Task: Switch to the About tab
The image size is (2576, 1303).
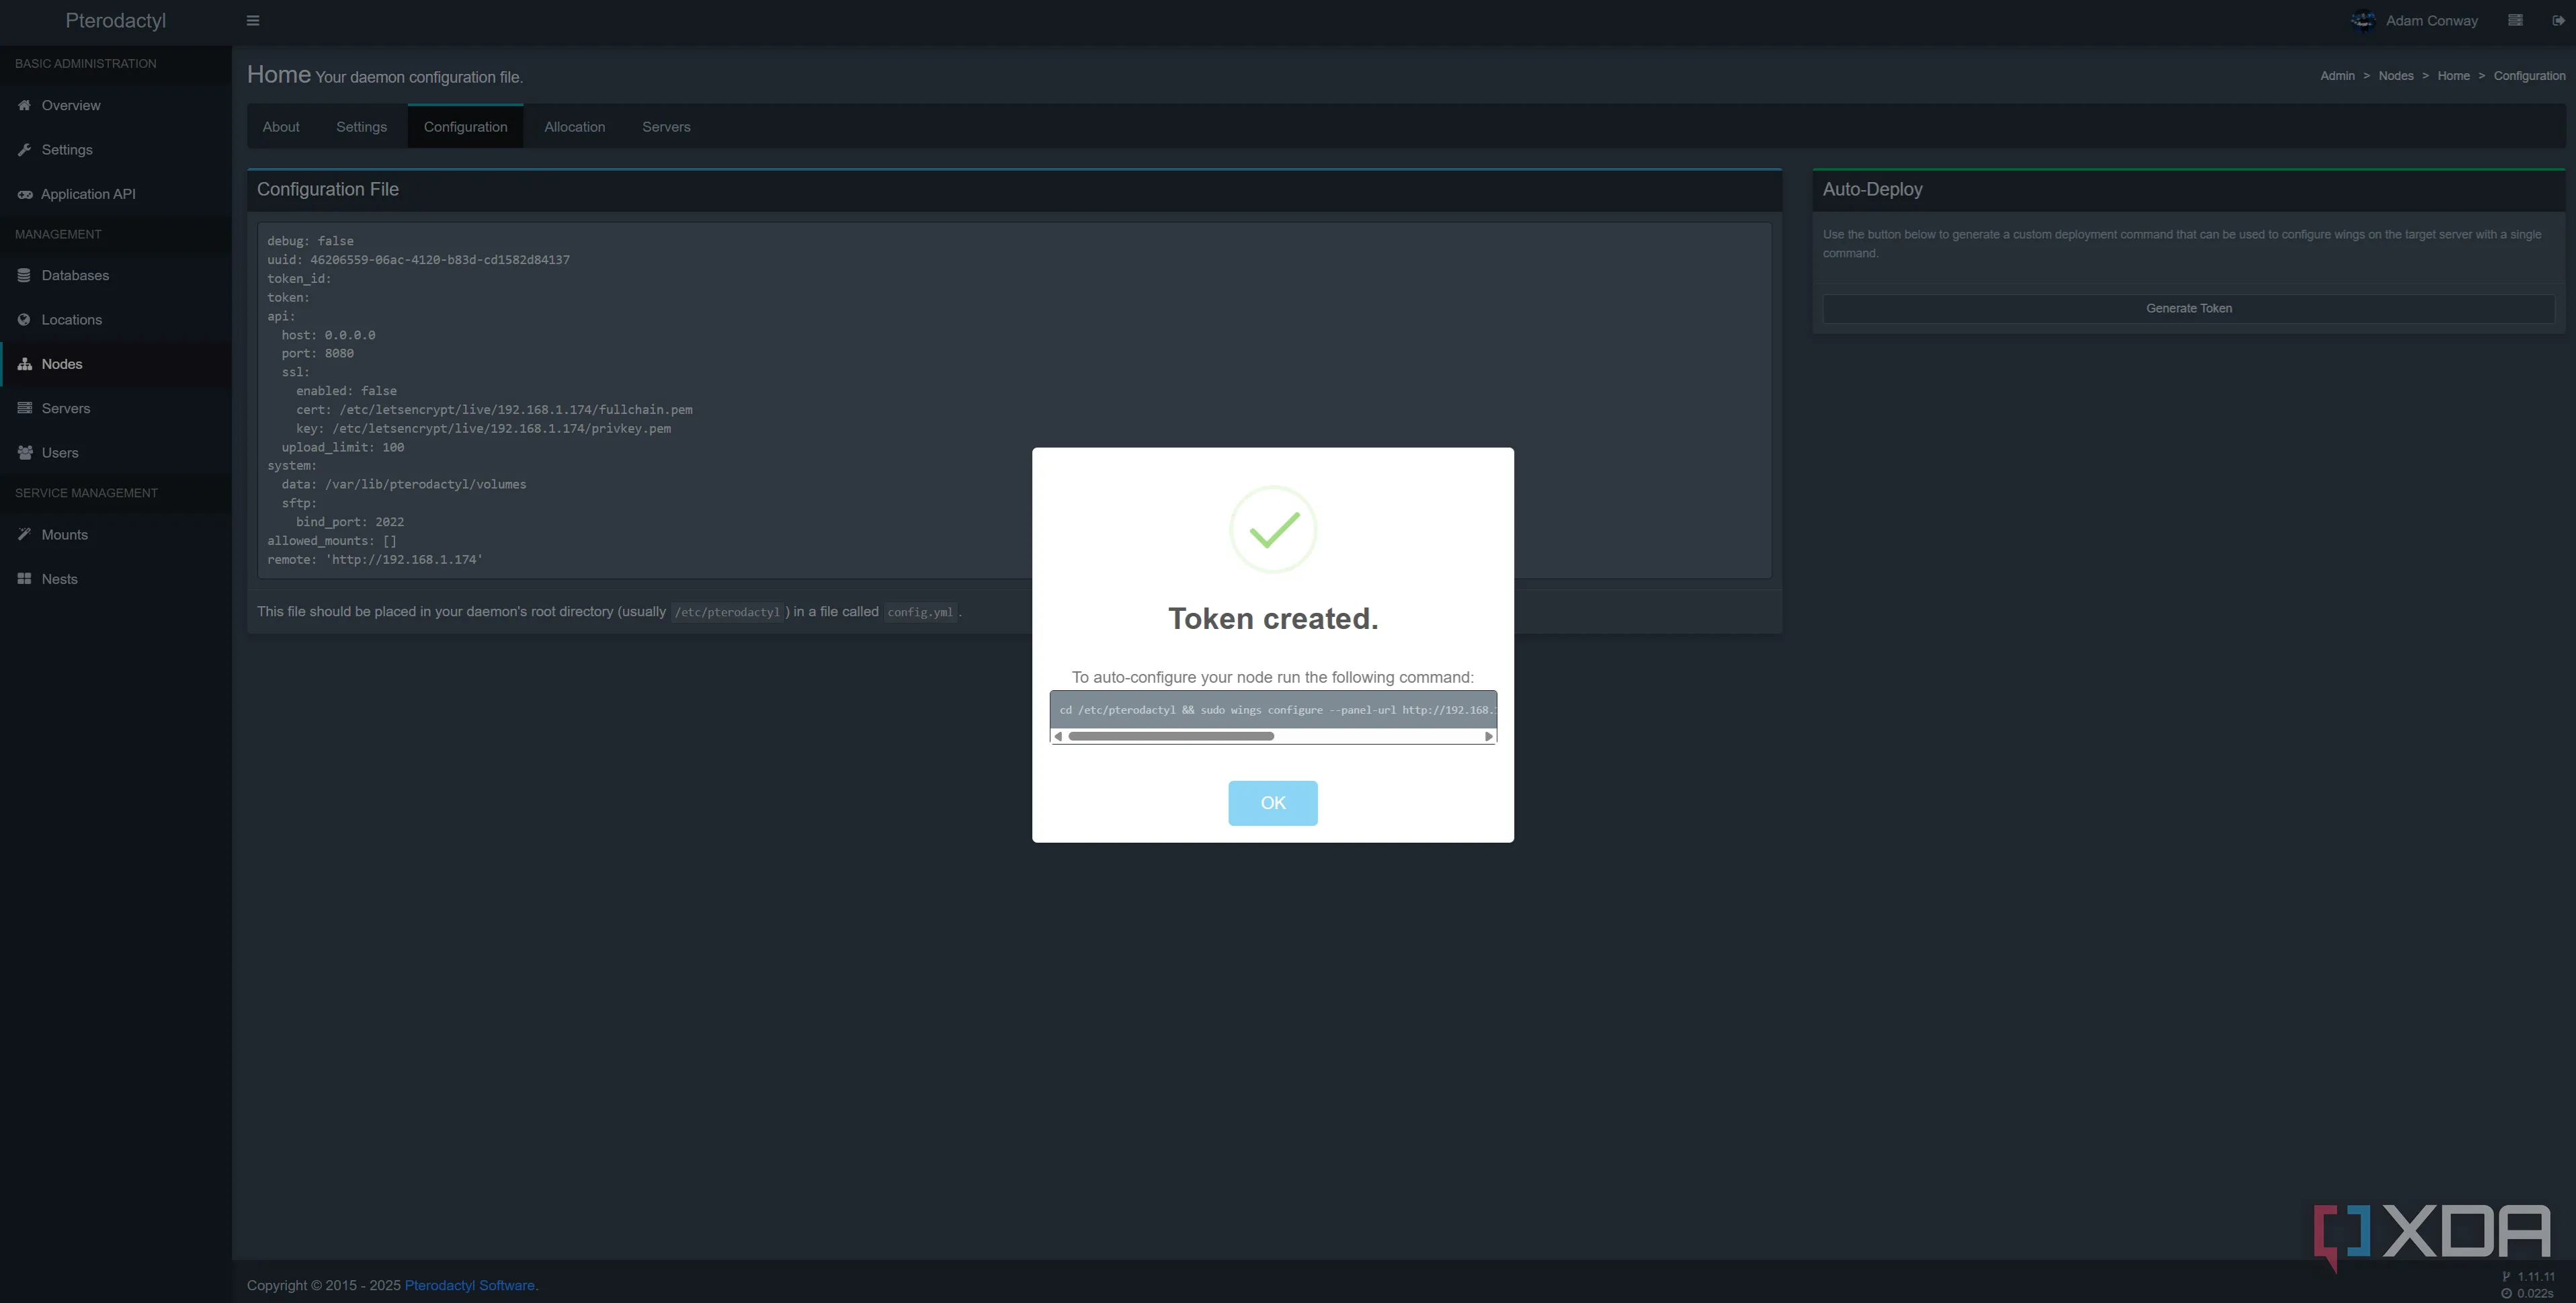Action: (281, 127)
